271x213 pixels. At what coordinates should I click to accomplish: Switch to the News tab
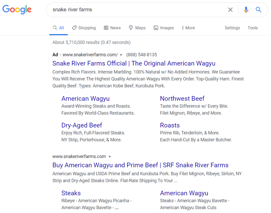112,28
